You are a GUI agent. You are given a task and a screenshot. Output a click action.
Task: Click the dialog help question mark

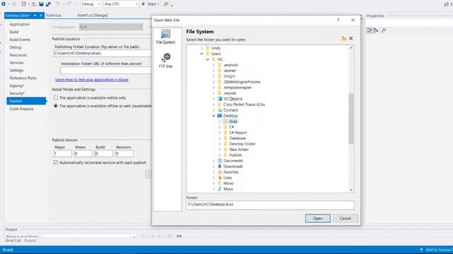338,20
